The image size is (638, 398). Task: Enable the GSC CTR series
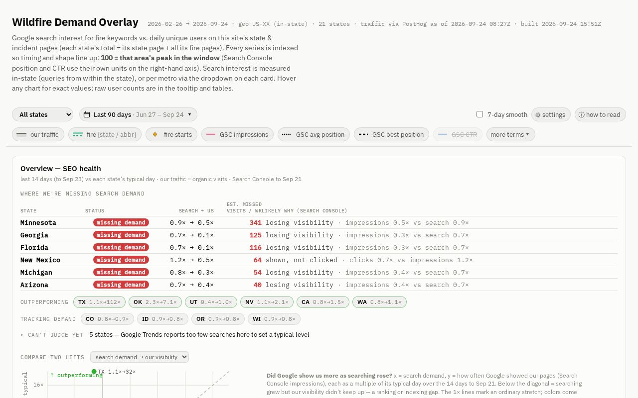[458, 134]
